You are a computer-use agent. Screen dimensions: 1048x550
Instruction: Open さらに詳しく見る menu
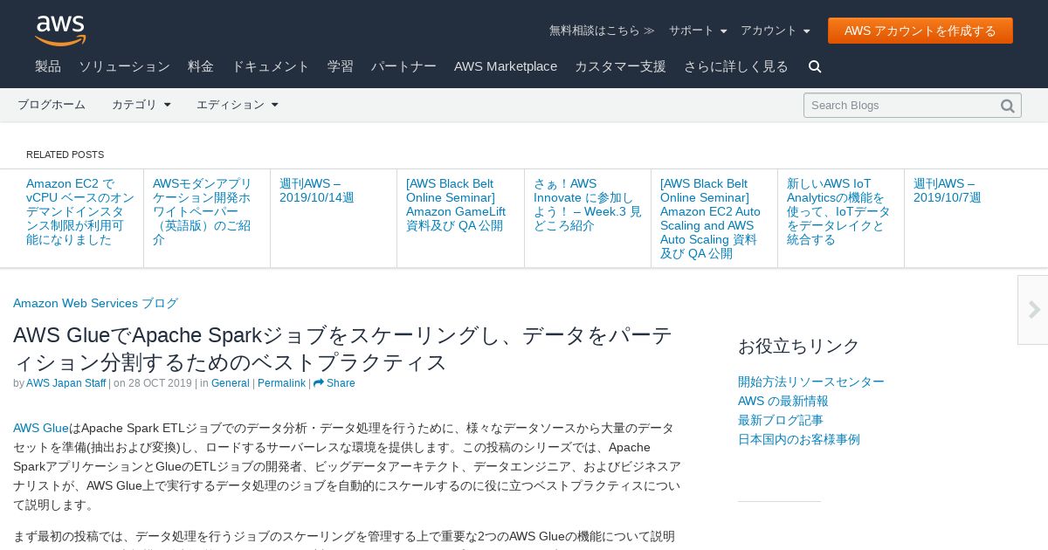736,66
